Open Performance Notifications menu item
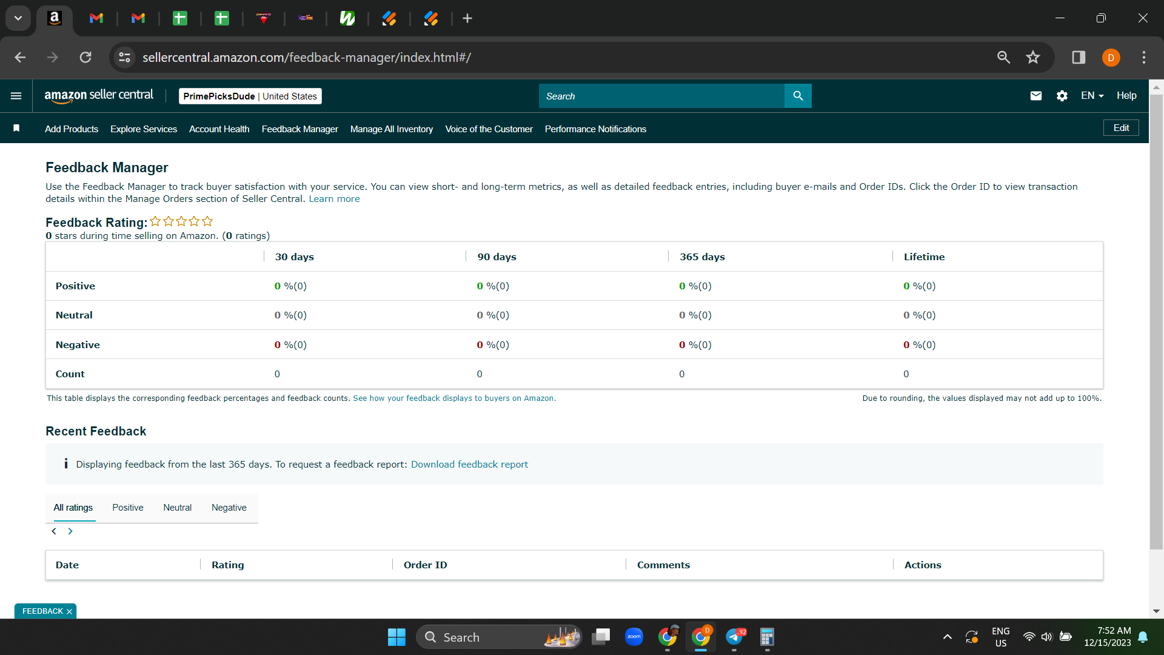 click(595, 129)
